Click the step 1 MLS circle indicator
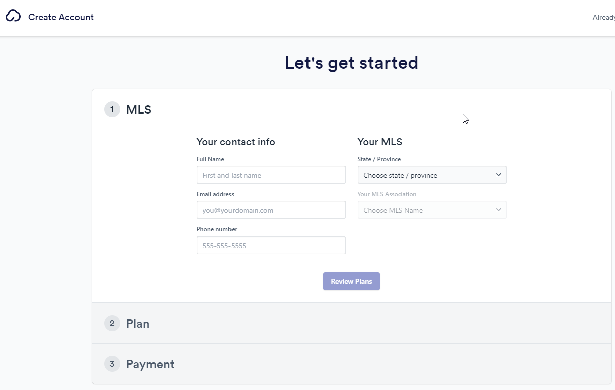615x390 pixels. (x=112, y=109)
